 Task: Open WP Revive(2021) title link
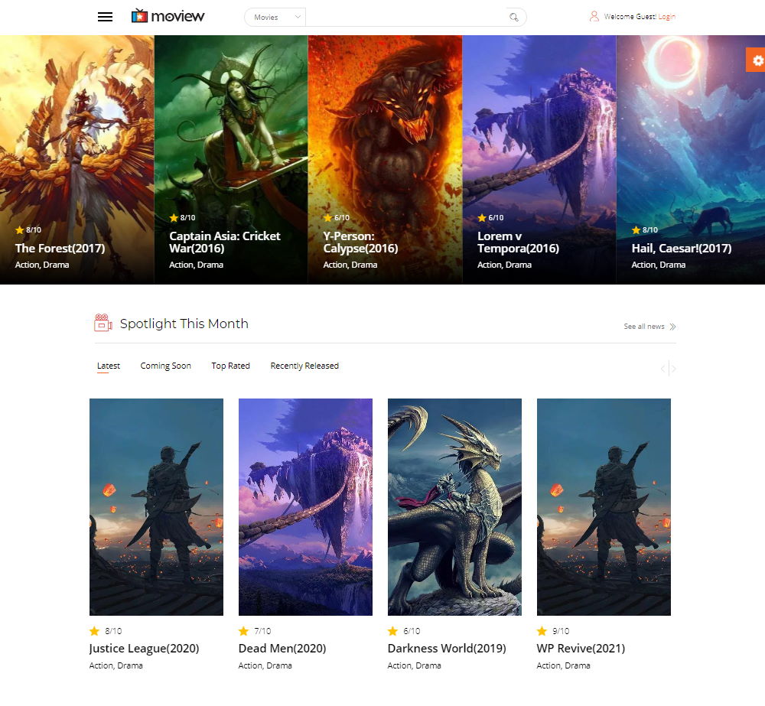click(581, 649)
